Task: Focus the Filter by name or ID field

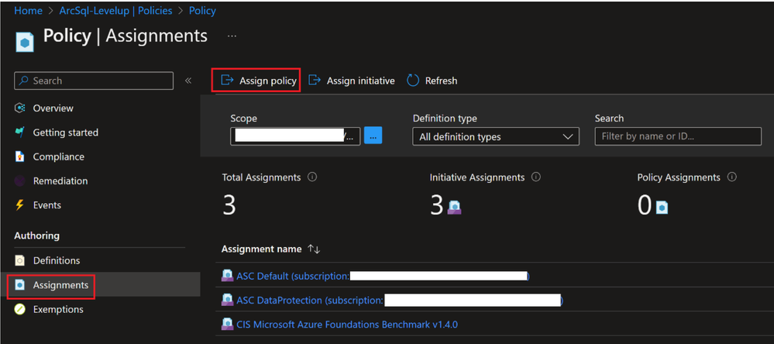Action: [678, 136]
